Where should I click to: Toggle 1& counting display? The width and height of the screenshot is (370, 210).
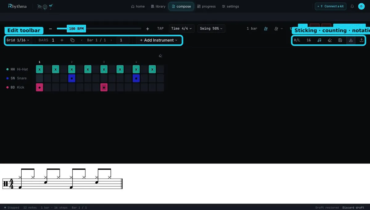coord(309,40)
